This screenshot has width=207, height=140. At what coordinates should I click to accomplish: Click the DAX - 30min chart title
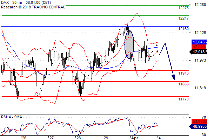point(26,3)
